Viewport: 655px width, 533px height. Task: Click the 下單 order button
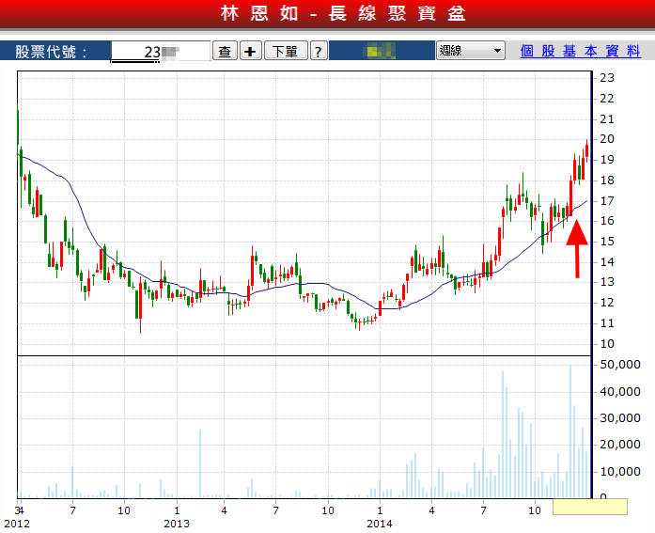[286, 51]
